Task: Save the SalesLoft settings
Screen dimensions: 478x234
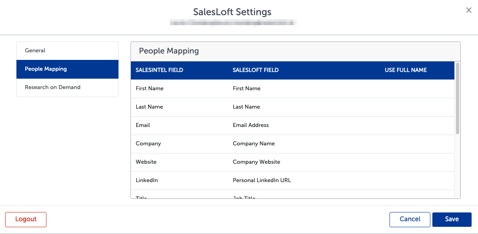Action: (x=452, y=219)
